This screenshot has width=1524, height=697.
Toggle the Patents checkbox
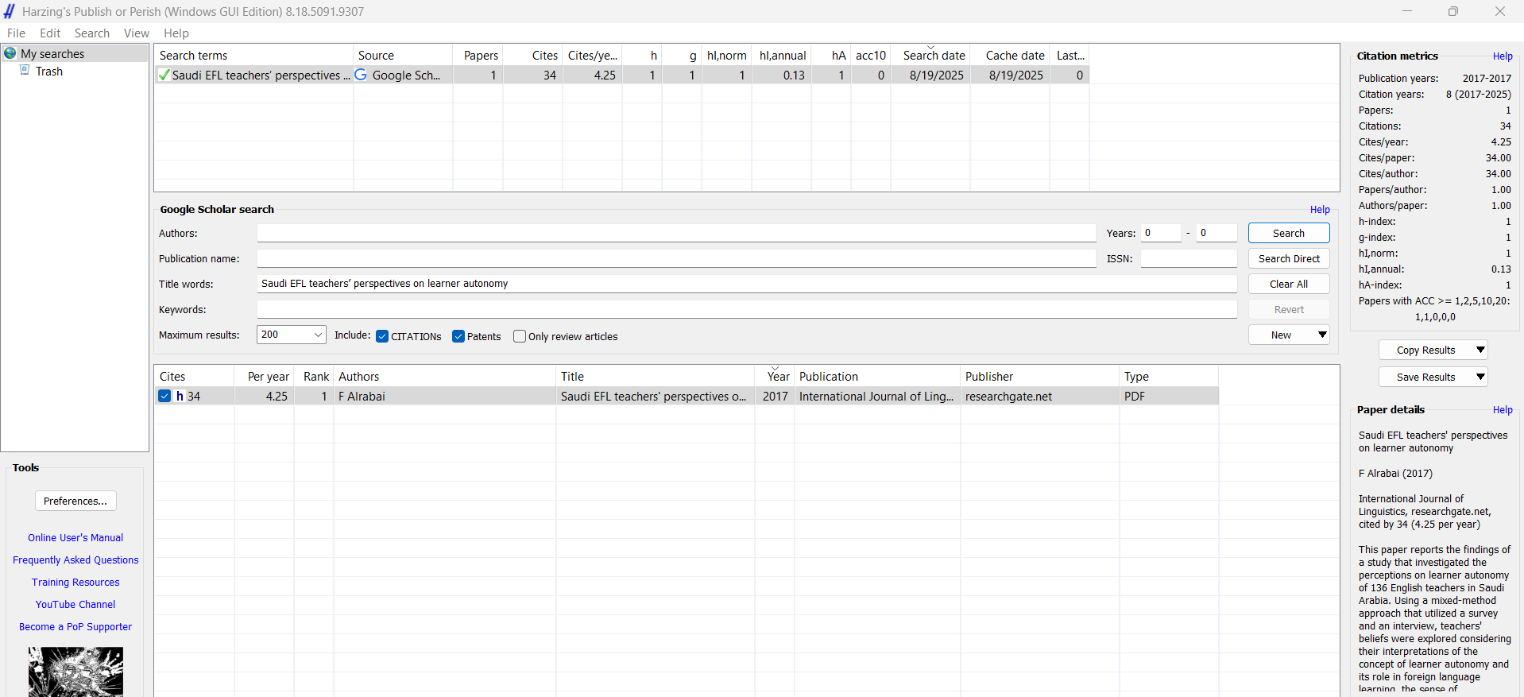point(458,336)
